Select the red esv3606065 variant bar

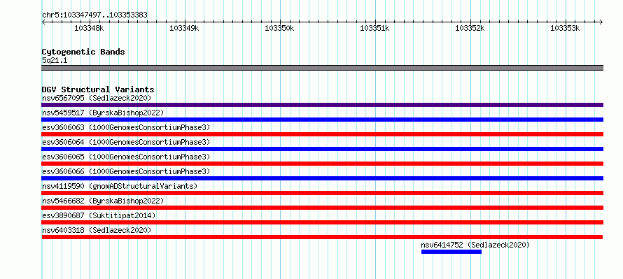tap(322, 164)
